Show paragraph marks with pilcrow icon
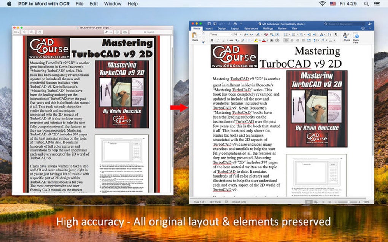Image resolution: width=388 pixels, height=242 pixels. point(336,35)
